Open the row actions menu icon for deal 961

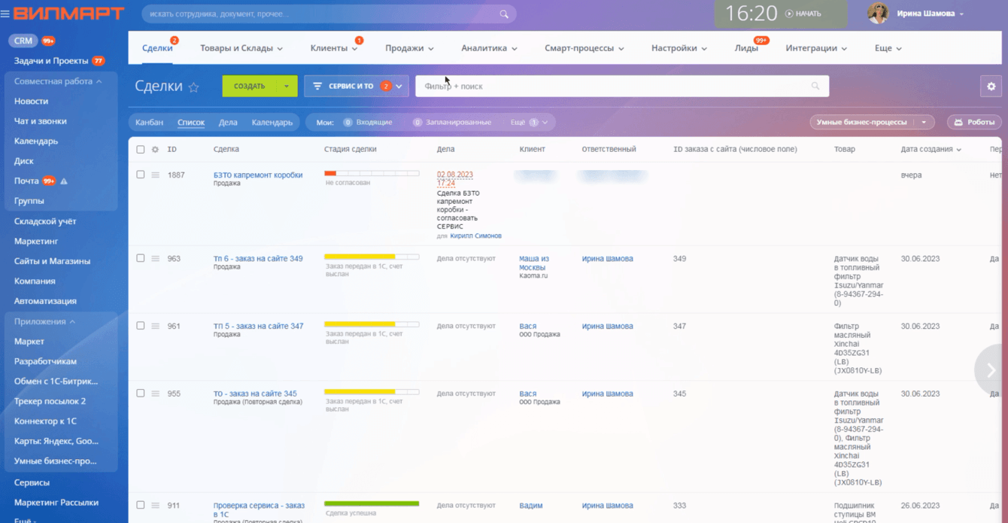[x=155, y=327]
